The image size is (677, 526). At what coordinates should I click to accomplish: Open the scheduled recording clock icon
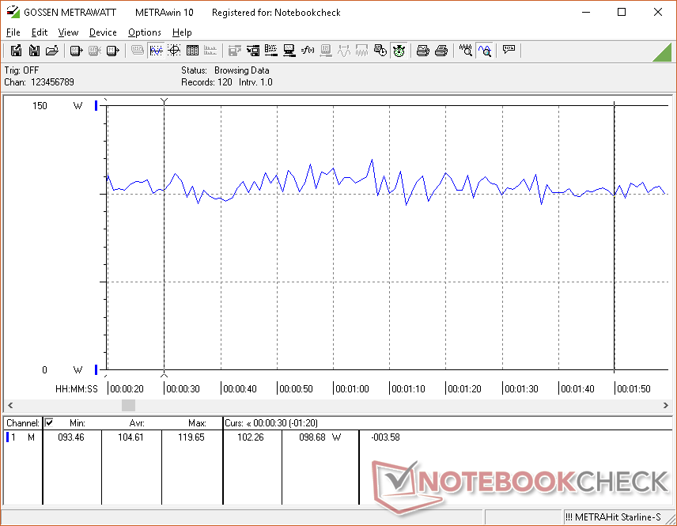point(380,51)
